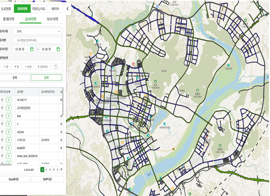Go to results page 5

[x=58, y=170]
